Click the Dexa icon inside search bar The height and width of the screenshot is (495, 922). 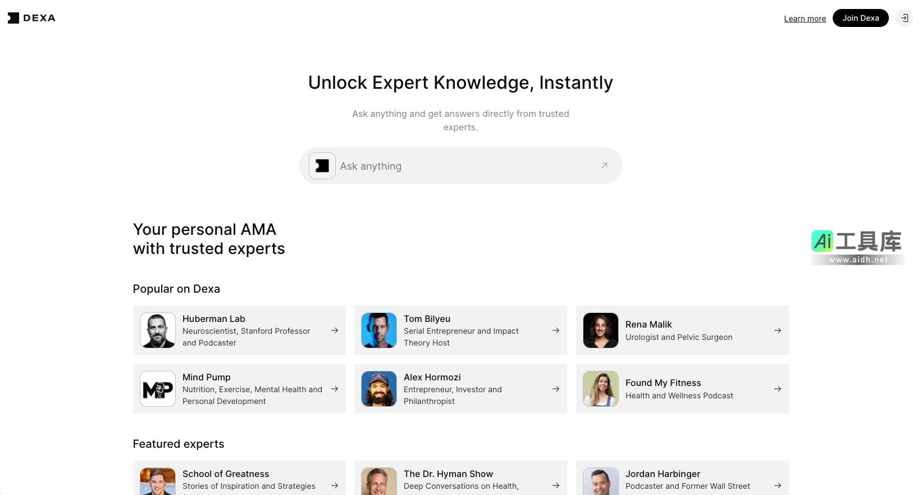pyautogui.click(x=322, y=166)
